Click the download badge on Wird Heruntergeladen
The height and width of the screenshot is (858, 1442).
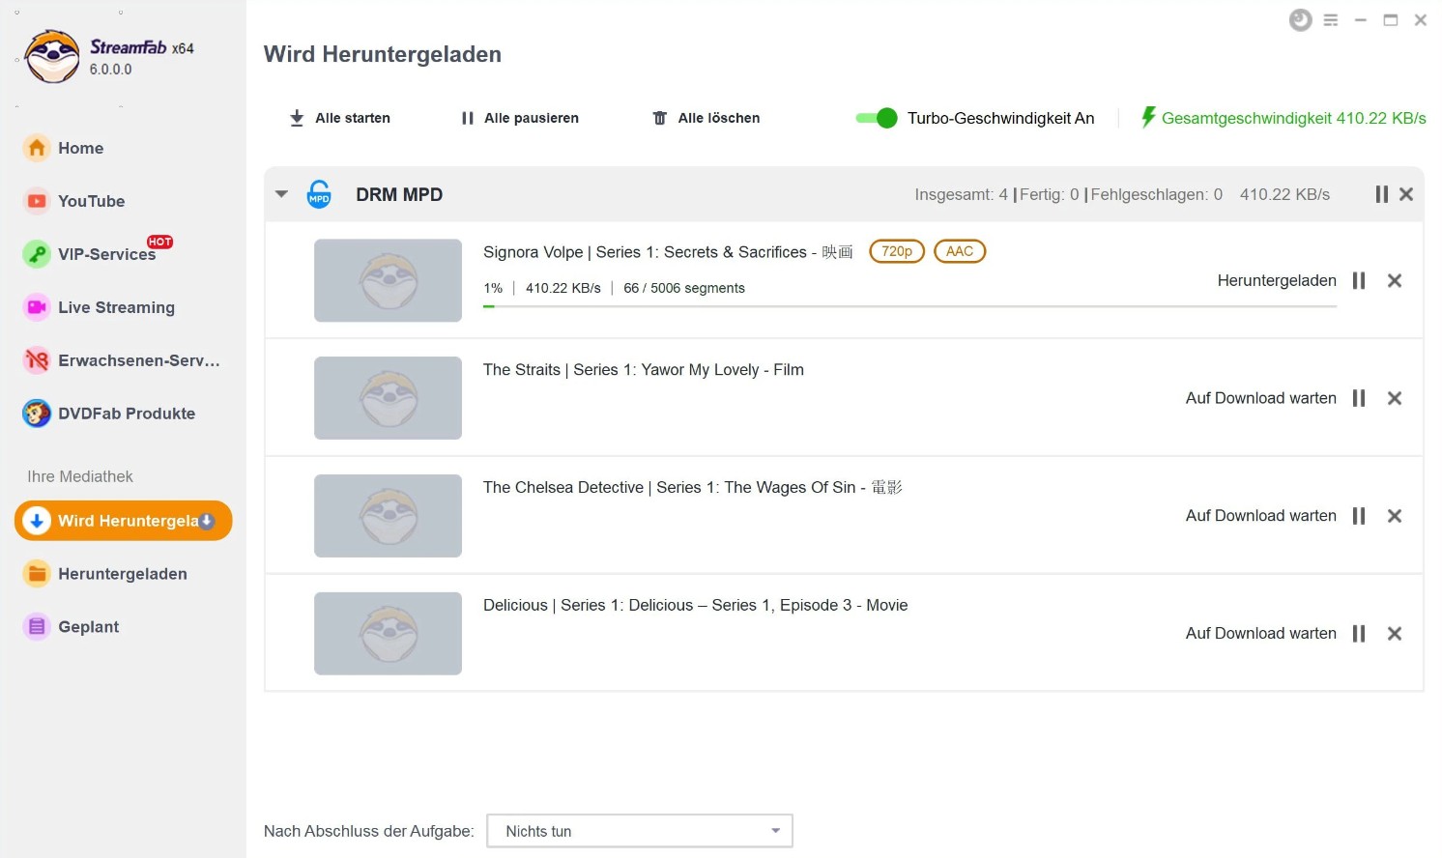point(207,521)
